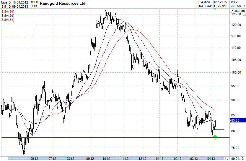246x161 pixels.
Task: Click the Tage period field
Action: [x=4, y=2]
